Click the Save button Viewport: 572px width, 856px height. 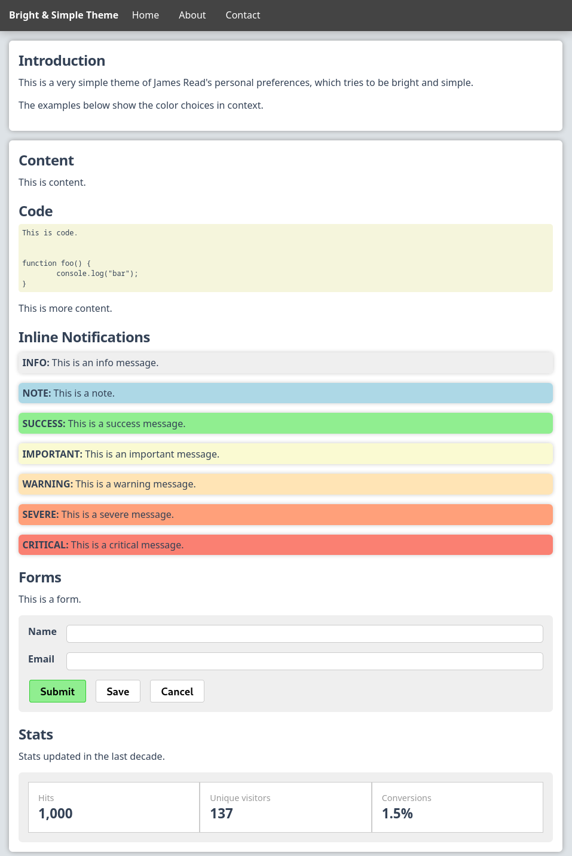pyautogui.click(x=118, y=691)
